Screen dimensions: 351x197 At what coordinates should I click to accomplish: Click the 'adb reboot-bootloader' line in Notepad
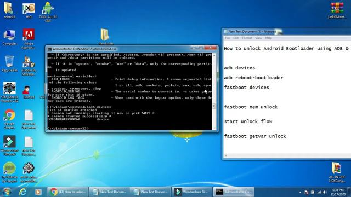click(x=253, y=78)
